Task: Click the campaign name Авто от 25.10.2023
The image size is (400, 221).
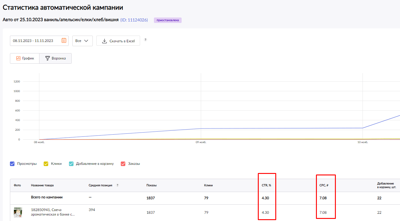Action: [61, 20]
